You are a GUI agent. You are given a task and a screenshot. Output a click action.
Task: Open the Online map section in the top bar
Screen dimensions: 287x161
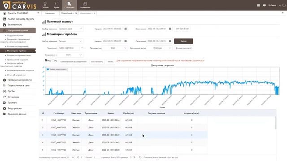[x=45, y=5]
